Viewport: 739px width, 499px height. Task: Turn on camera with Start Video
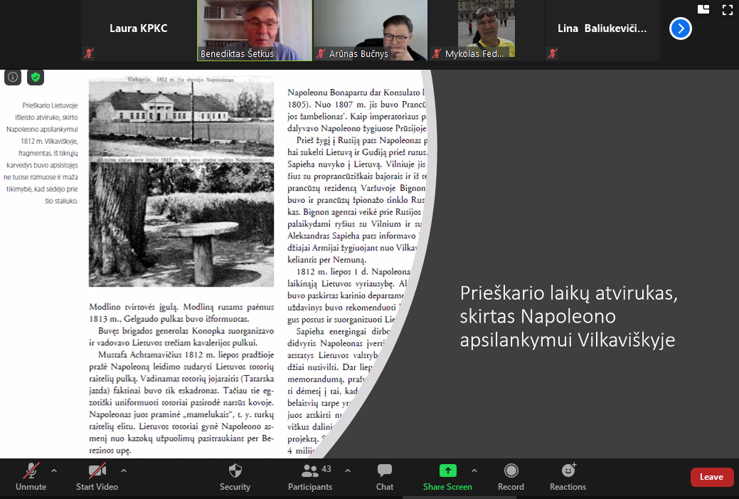97,471
